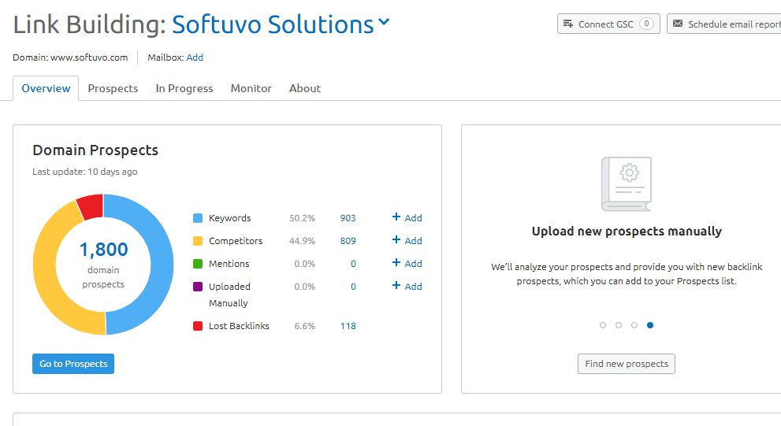This screenshot has height=426, width=781.
Task: Click the Find new prospects button
Action: (x=626, y=364)
